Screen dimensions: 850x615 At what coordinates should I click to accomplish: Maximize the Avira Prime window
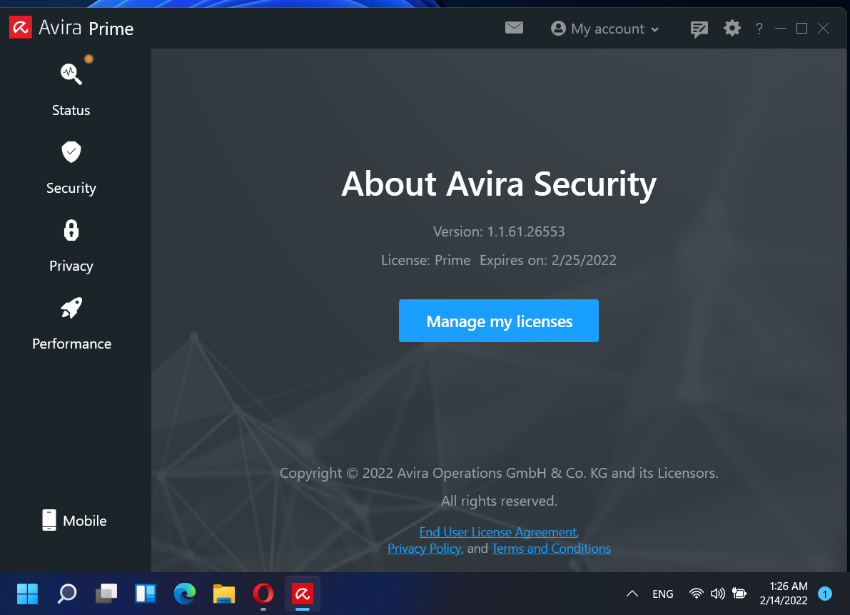[801, 28]
